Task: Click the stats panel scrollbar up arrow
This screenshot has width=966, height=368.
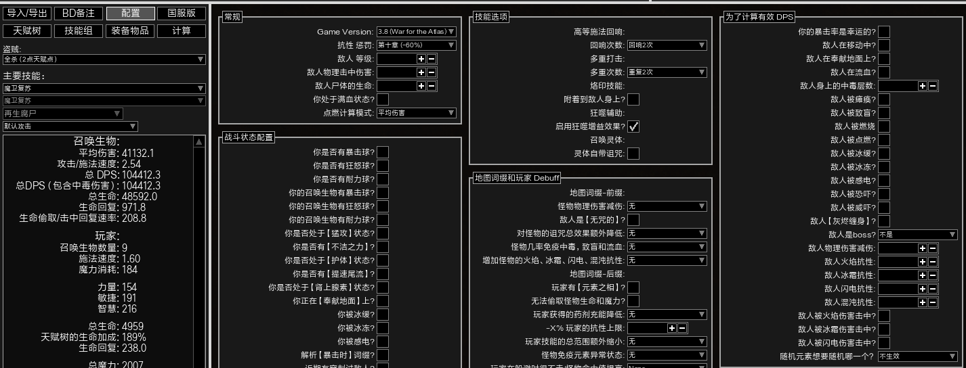Action: (x=199, y=142)
